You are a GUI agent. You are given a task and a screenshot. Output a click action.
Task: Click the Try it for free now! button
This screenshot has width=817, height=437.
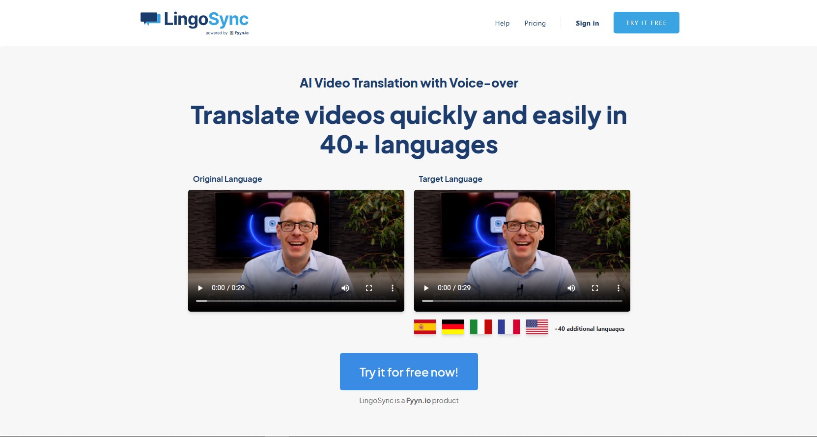409,372
